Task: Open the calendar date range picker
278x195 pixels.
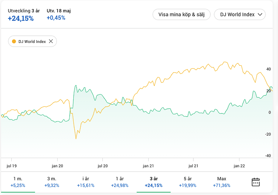Action: point(255,182)
